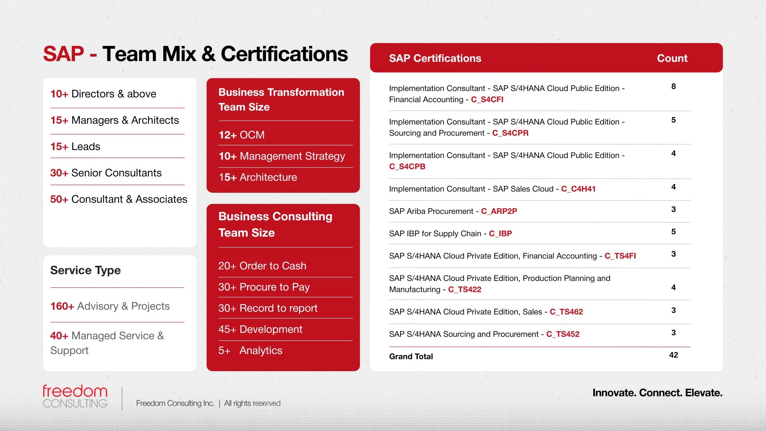Click the Business Transformation Team Size heading
The image size is (766, 431).
coord(281,99)
